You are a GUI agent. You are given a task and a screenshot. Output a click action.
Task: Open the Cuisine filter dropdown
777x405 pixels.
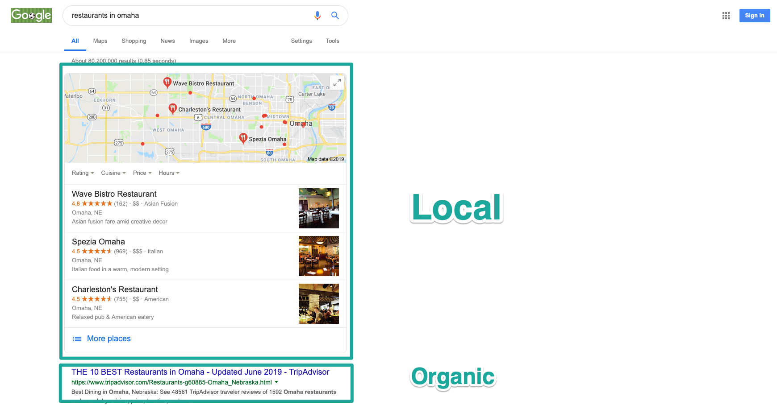(113, 173)
